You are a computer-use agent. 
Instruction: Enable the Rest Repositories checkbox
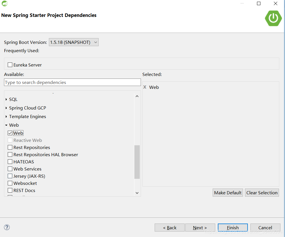(x=10, y=147)
